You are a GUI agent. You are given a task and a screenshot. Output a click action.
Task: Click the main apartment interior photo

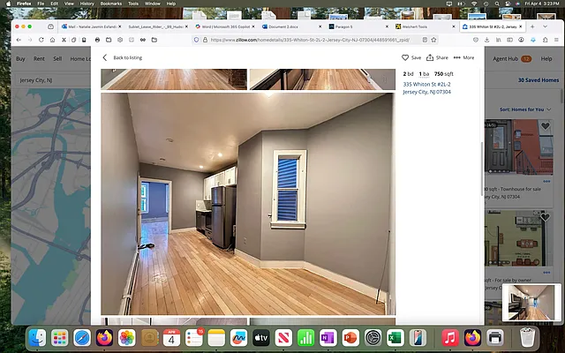point(247,203)
